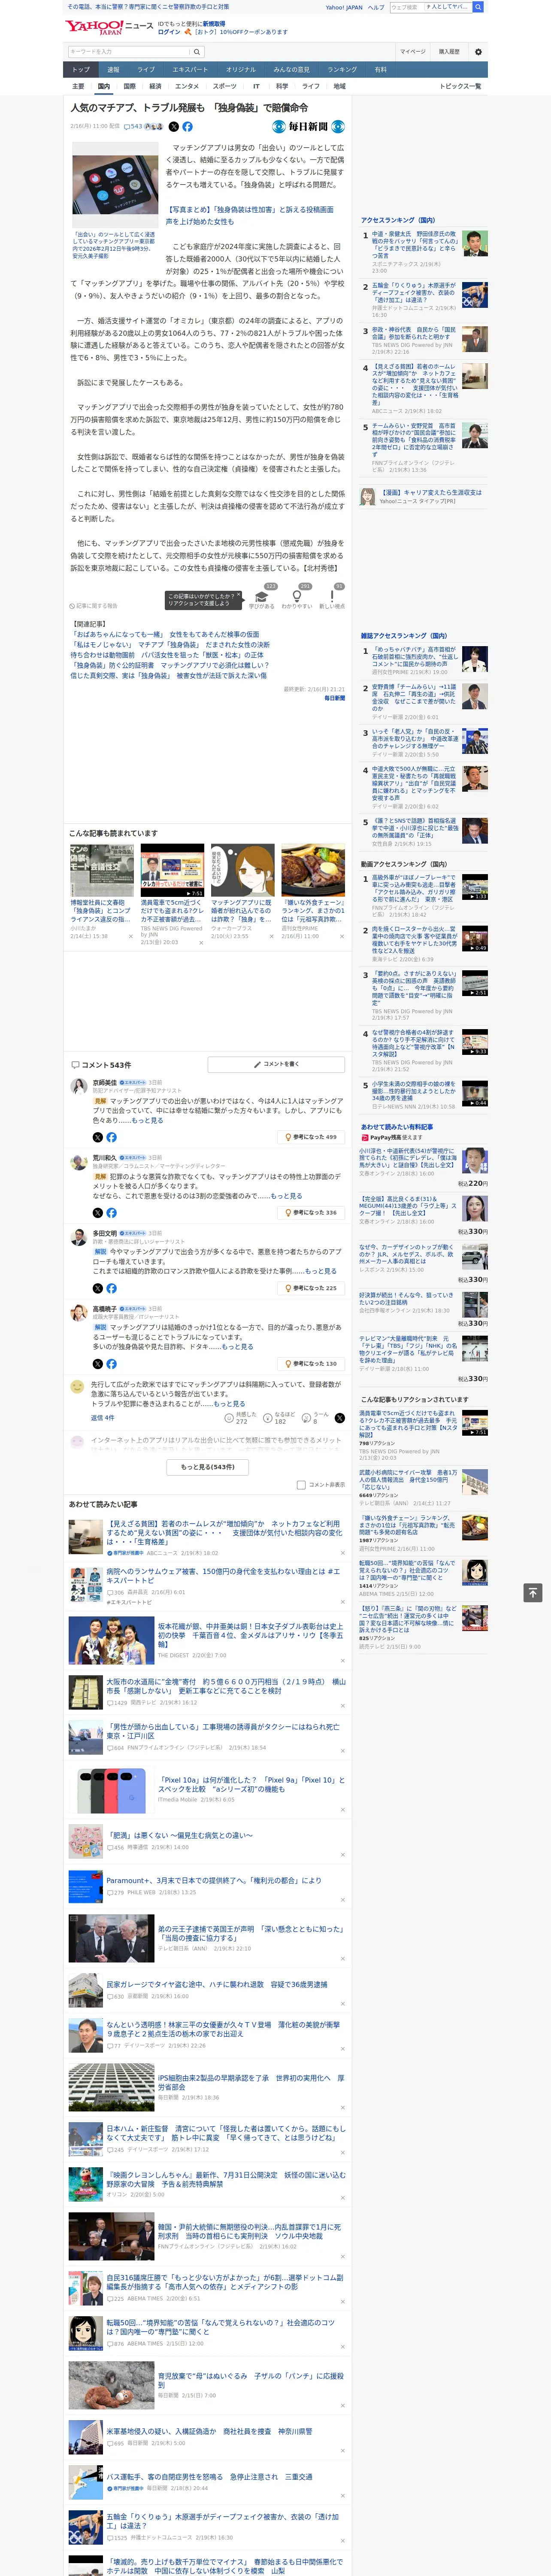Screen dimensions: 551x2576
Task: Open the トップ navigation tab
Action: 81,69
